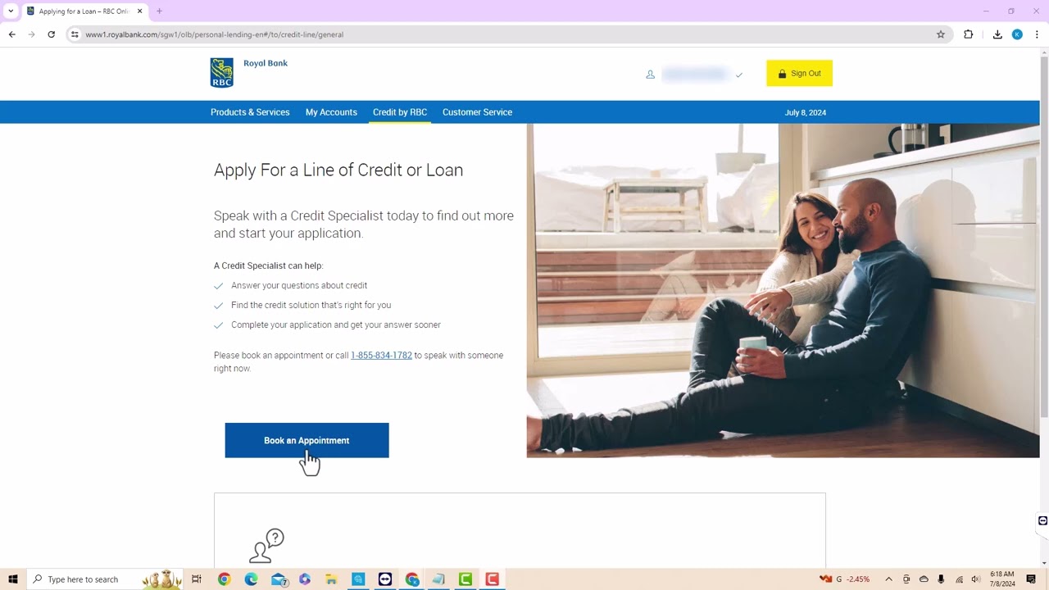Screen dimensions: 1049x590
Task: Open the browser downloads icon
Action: point(997,34)
